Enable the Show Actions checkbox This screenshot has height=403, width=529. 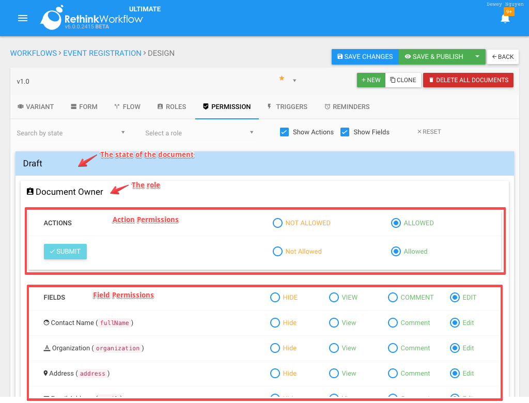point(284,132)
